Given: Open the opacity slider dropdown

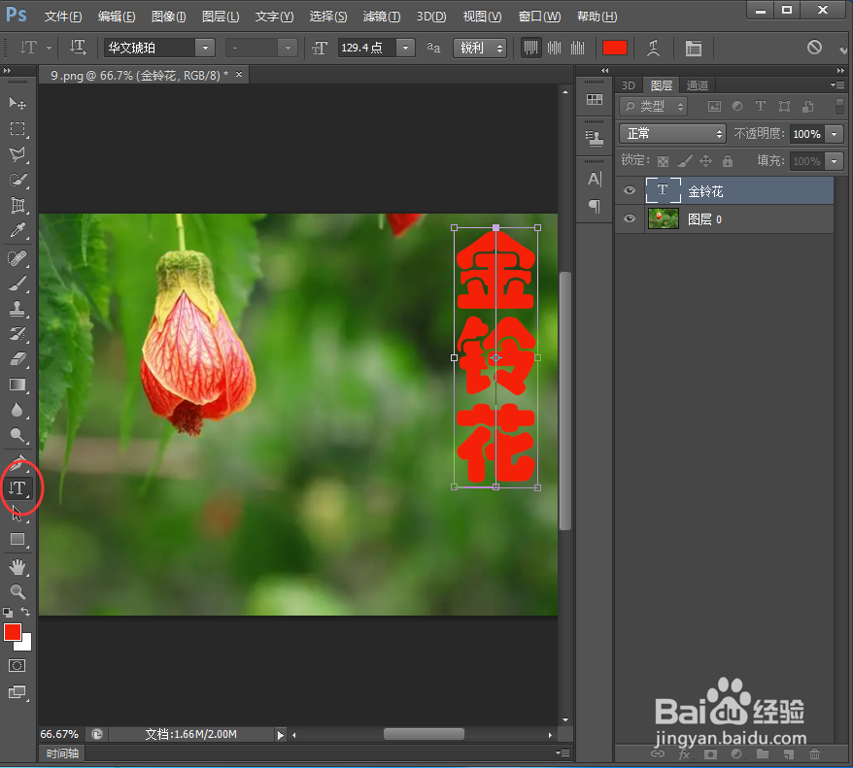Looking at the screenshot, I should coord(834,134).
